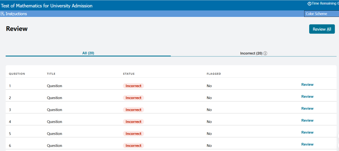Open the Color Scheme box
The image size is (339, 151).
321,14
